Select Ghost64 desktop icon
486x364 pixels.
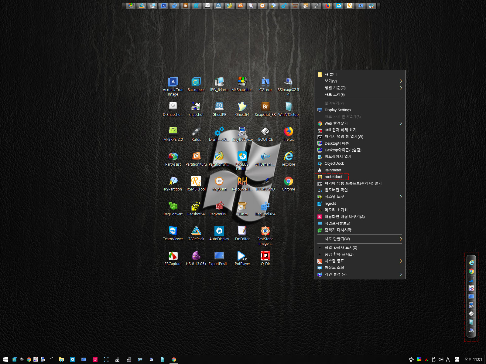click(242, 109)
